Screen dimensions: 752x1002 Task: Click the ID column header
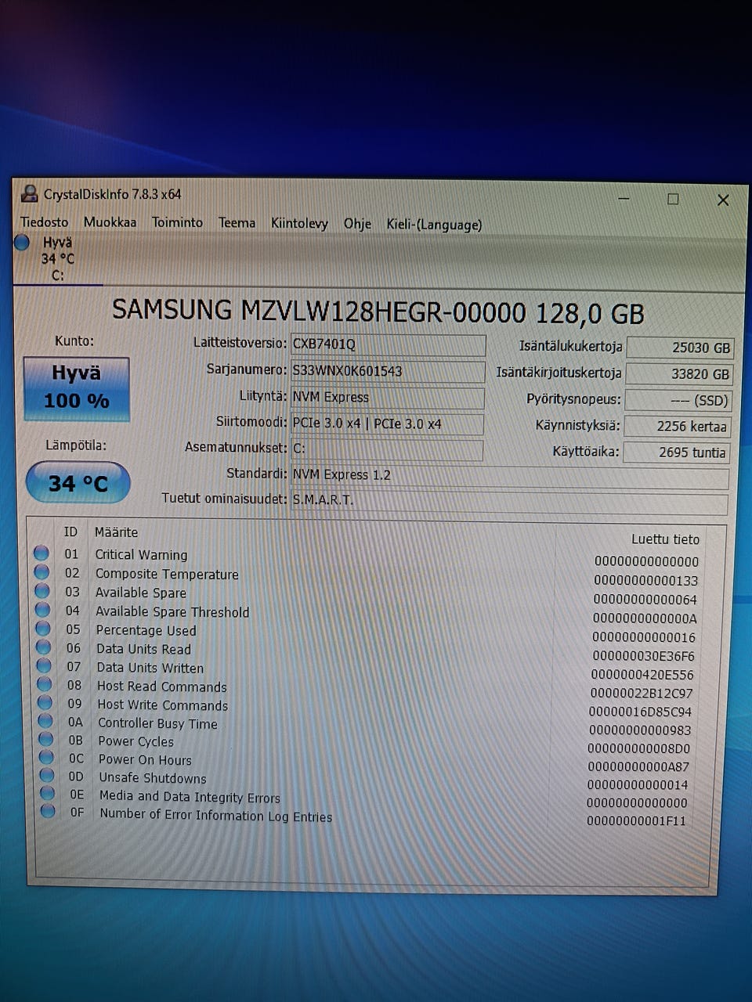[70, 532]
